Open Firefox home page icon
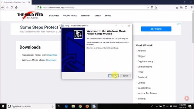Screen dimensions: 194x109 (16, 7)
